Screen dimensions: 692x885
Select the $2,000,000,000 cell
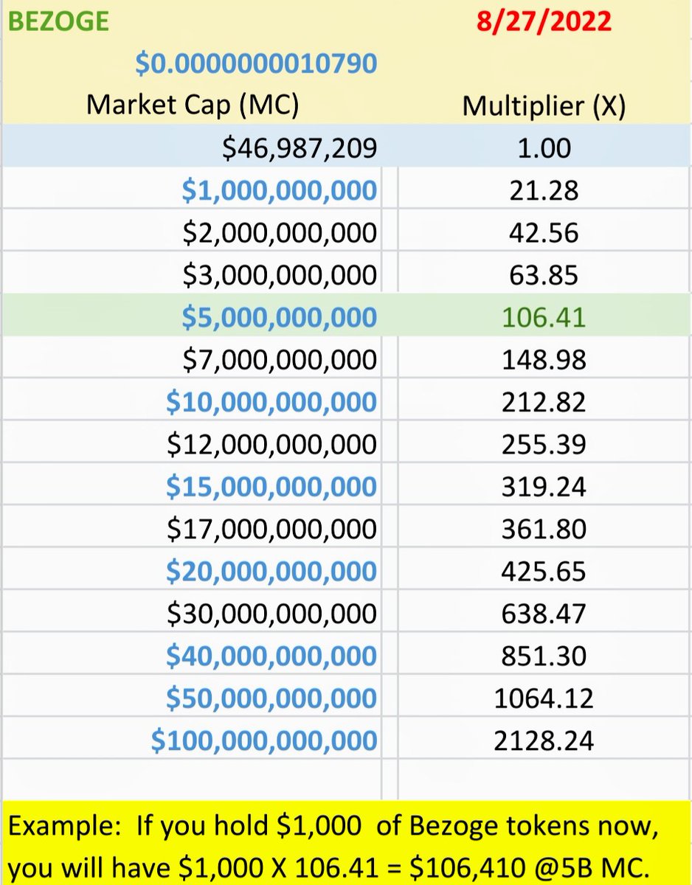(280, 233)
